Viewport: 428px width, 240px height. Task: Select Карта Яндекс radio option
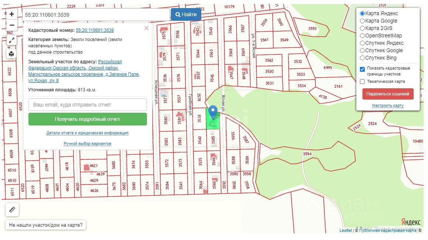coord(362,13)
